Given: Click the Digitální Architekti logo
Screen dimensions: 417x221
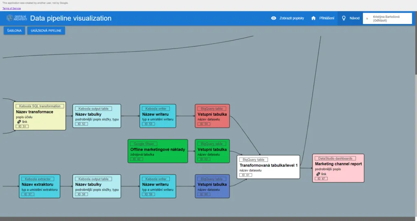Looking at the screenshot, I should pyautogui.click(x=17, y=18).
